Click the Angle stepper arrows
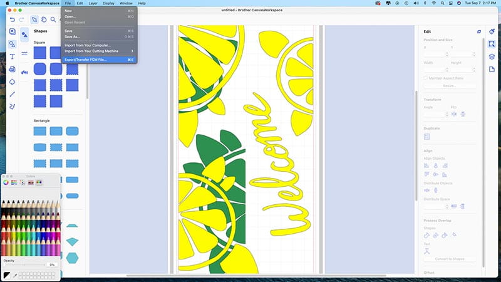The height and width of the screenshot is (282, 501). pyautogui.click(x=447, y=114)
